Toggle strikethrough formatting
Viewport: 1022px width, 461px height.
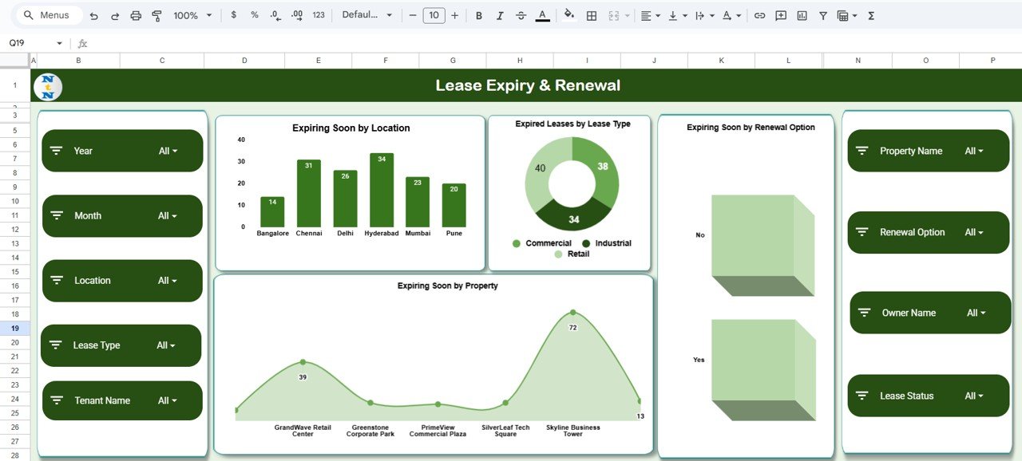point(523,15)
